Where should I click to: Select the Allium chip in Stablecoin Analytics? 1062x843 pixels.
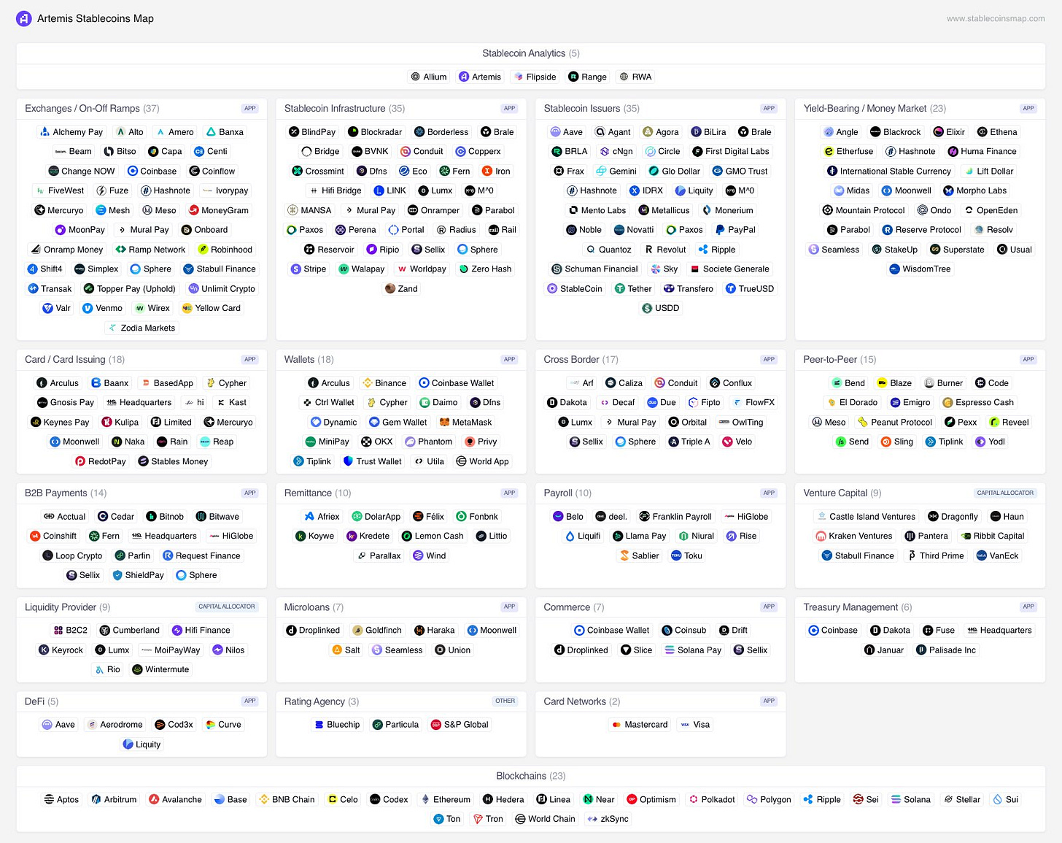[x=429, y=77]
